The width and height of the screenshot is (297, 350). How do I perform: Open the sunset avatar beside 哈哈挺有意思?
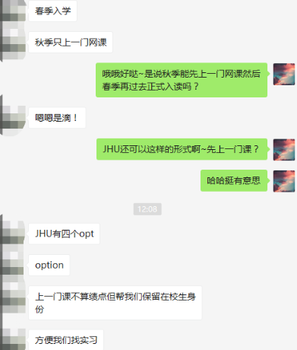[284, 181]
